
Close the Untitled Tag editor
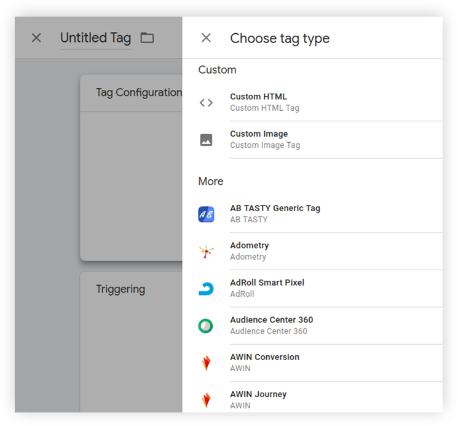point(36,38)
